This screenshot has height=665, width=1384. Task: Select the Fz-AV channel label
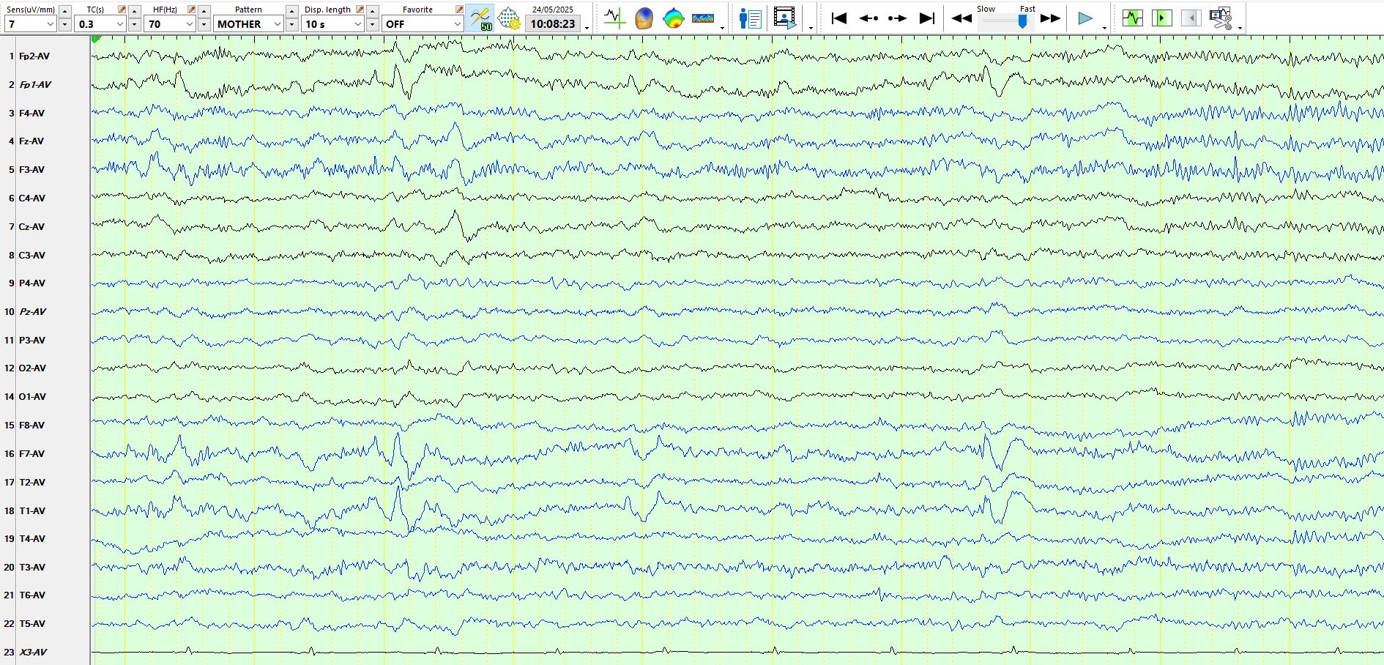point(31,141)
